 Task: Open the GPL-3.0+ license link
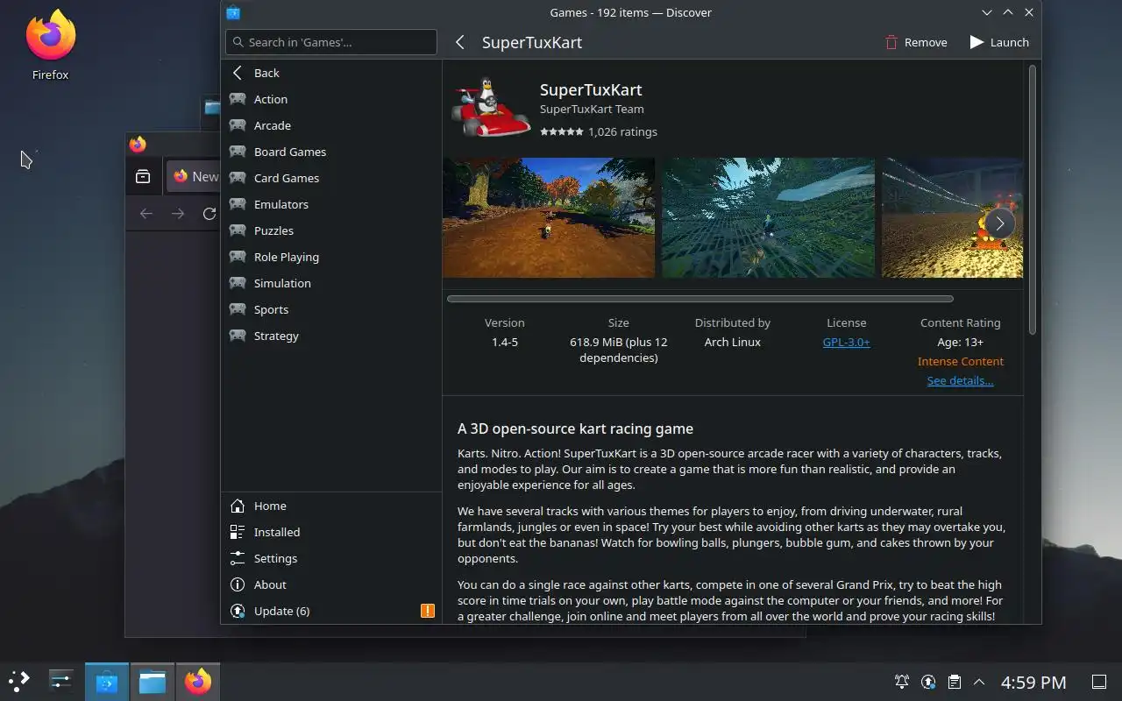click(846, 342)
